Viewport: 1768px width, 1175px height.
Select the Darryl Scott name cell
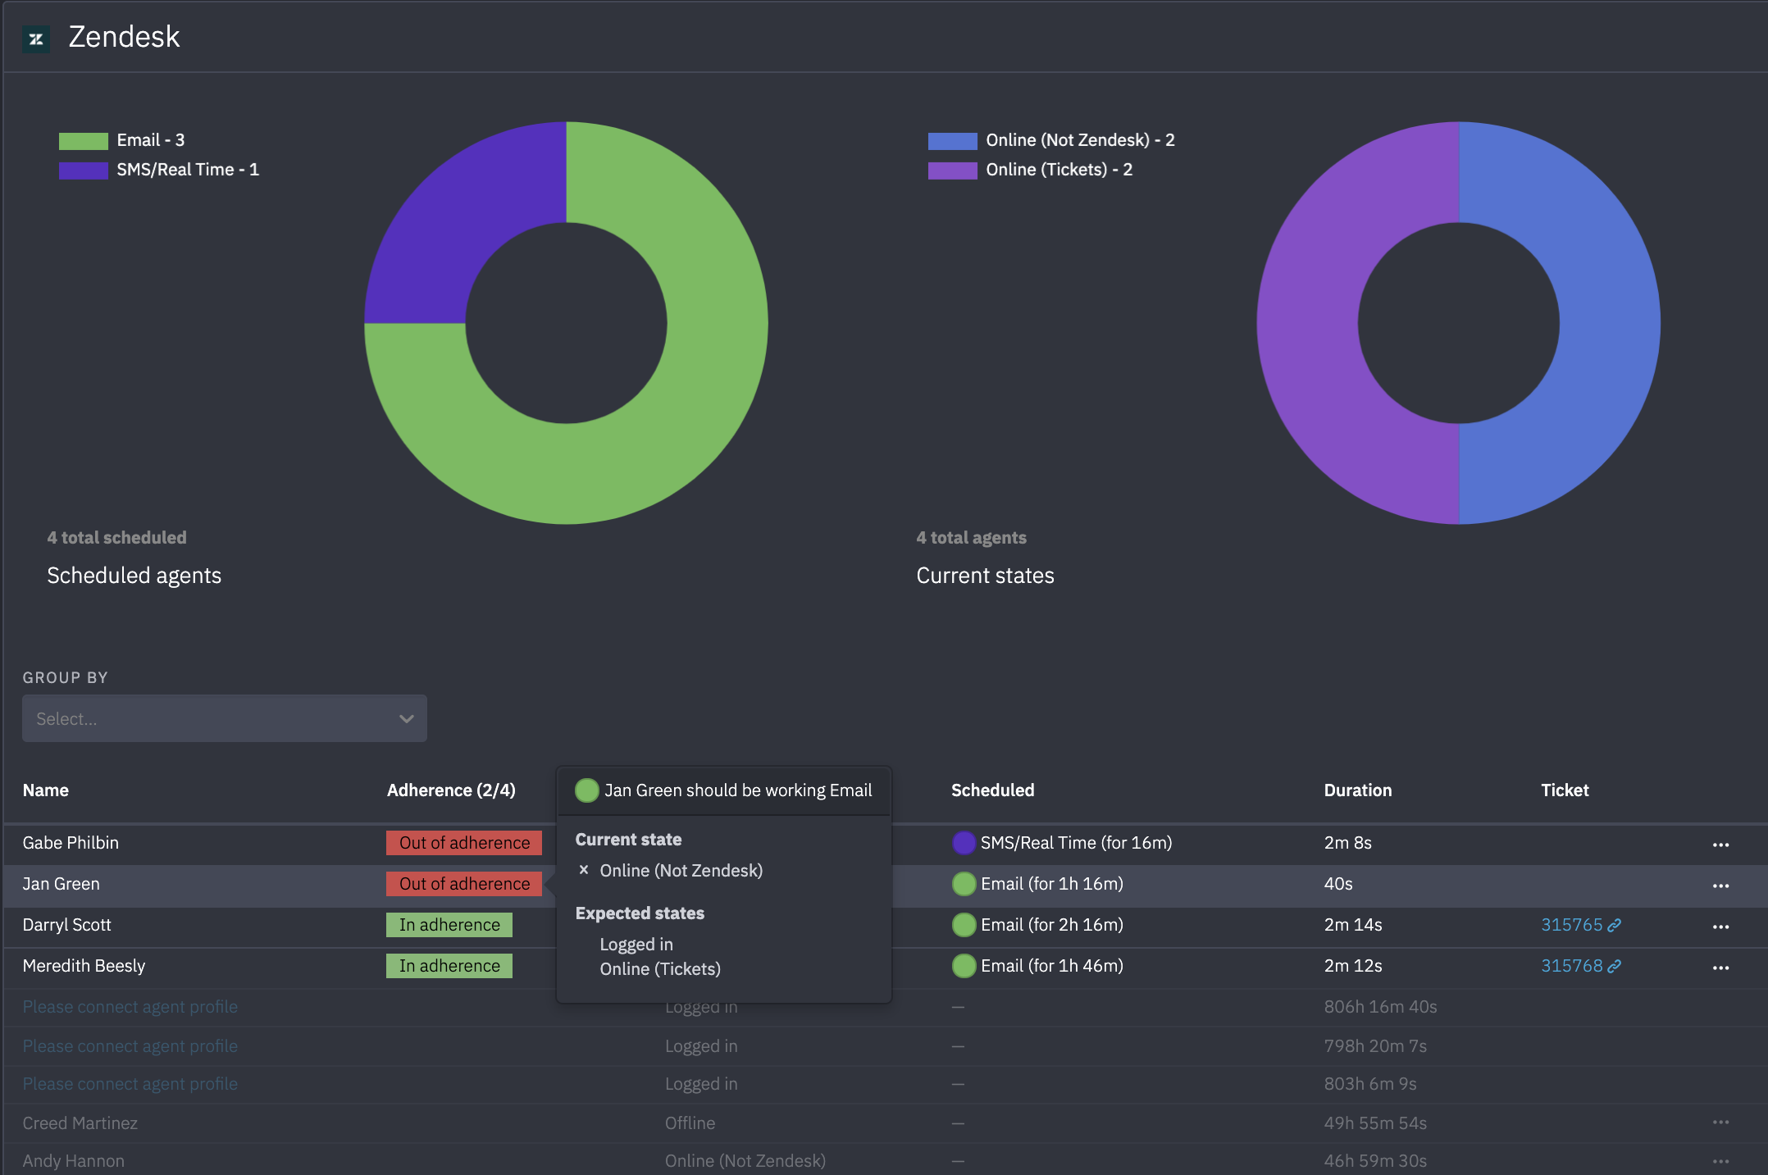pos(66,925)
